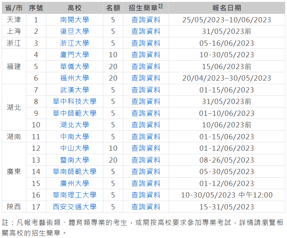This screenshot has height=238, width=287.
Task: Open the 廣州大學 university link
Action: 75,184
